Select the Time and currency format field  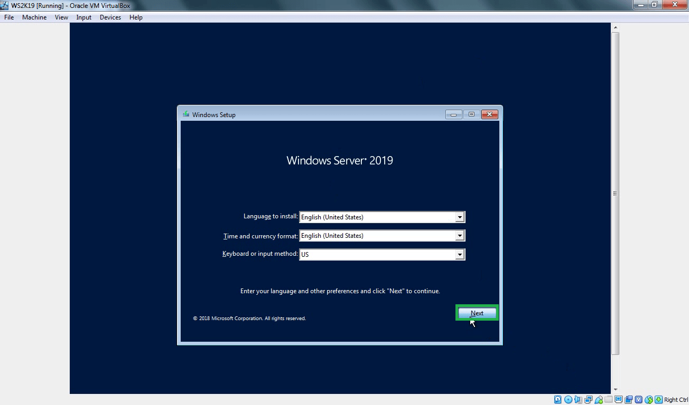pyautogui.click(x=382, y=236)
